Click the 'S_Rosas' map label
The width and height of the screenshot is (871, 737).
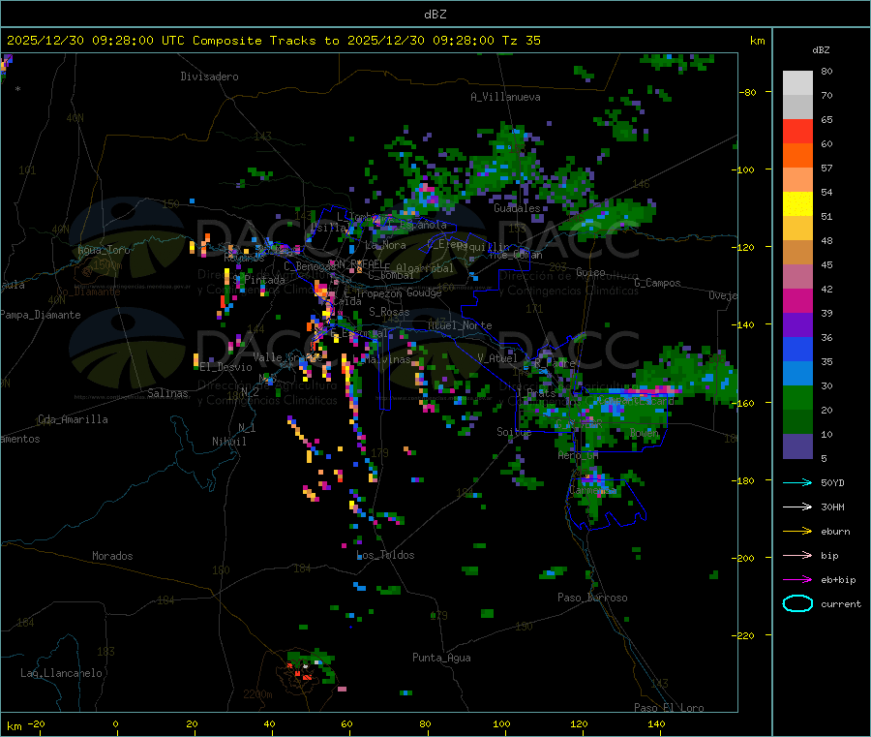(x=389, y=312)
